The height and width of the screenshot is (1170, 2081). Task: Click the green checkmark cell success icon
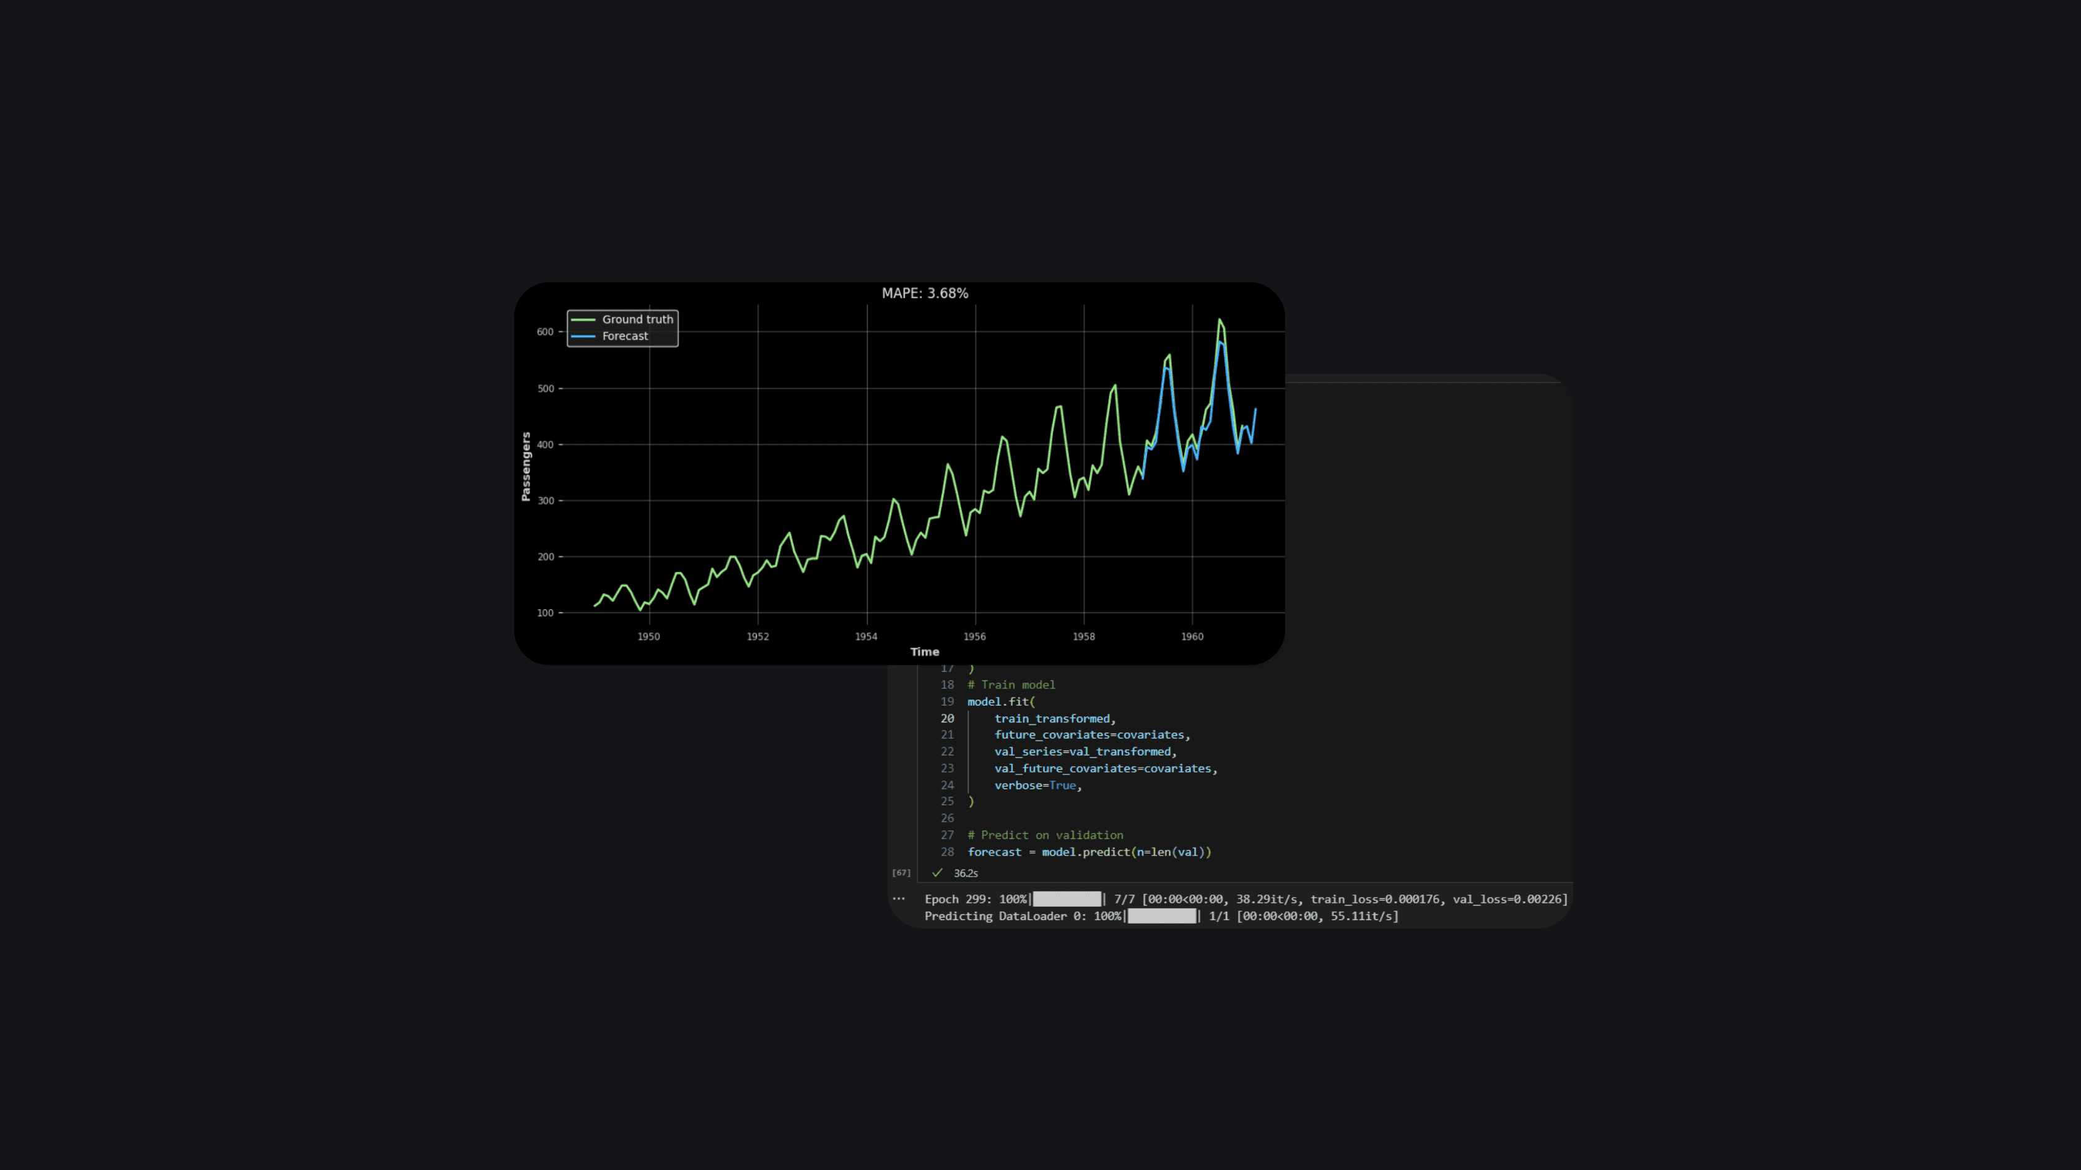click(x=938, y=872)
